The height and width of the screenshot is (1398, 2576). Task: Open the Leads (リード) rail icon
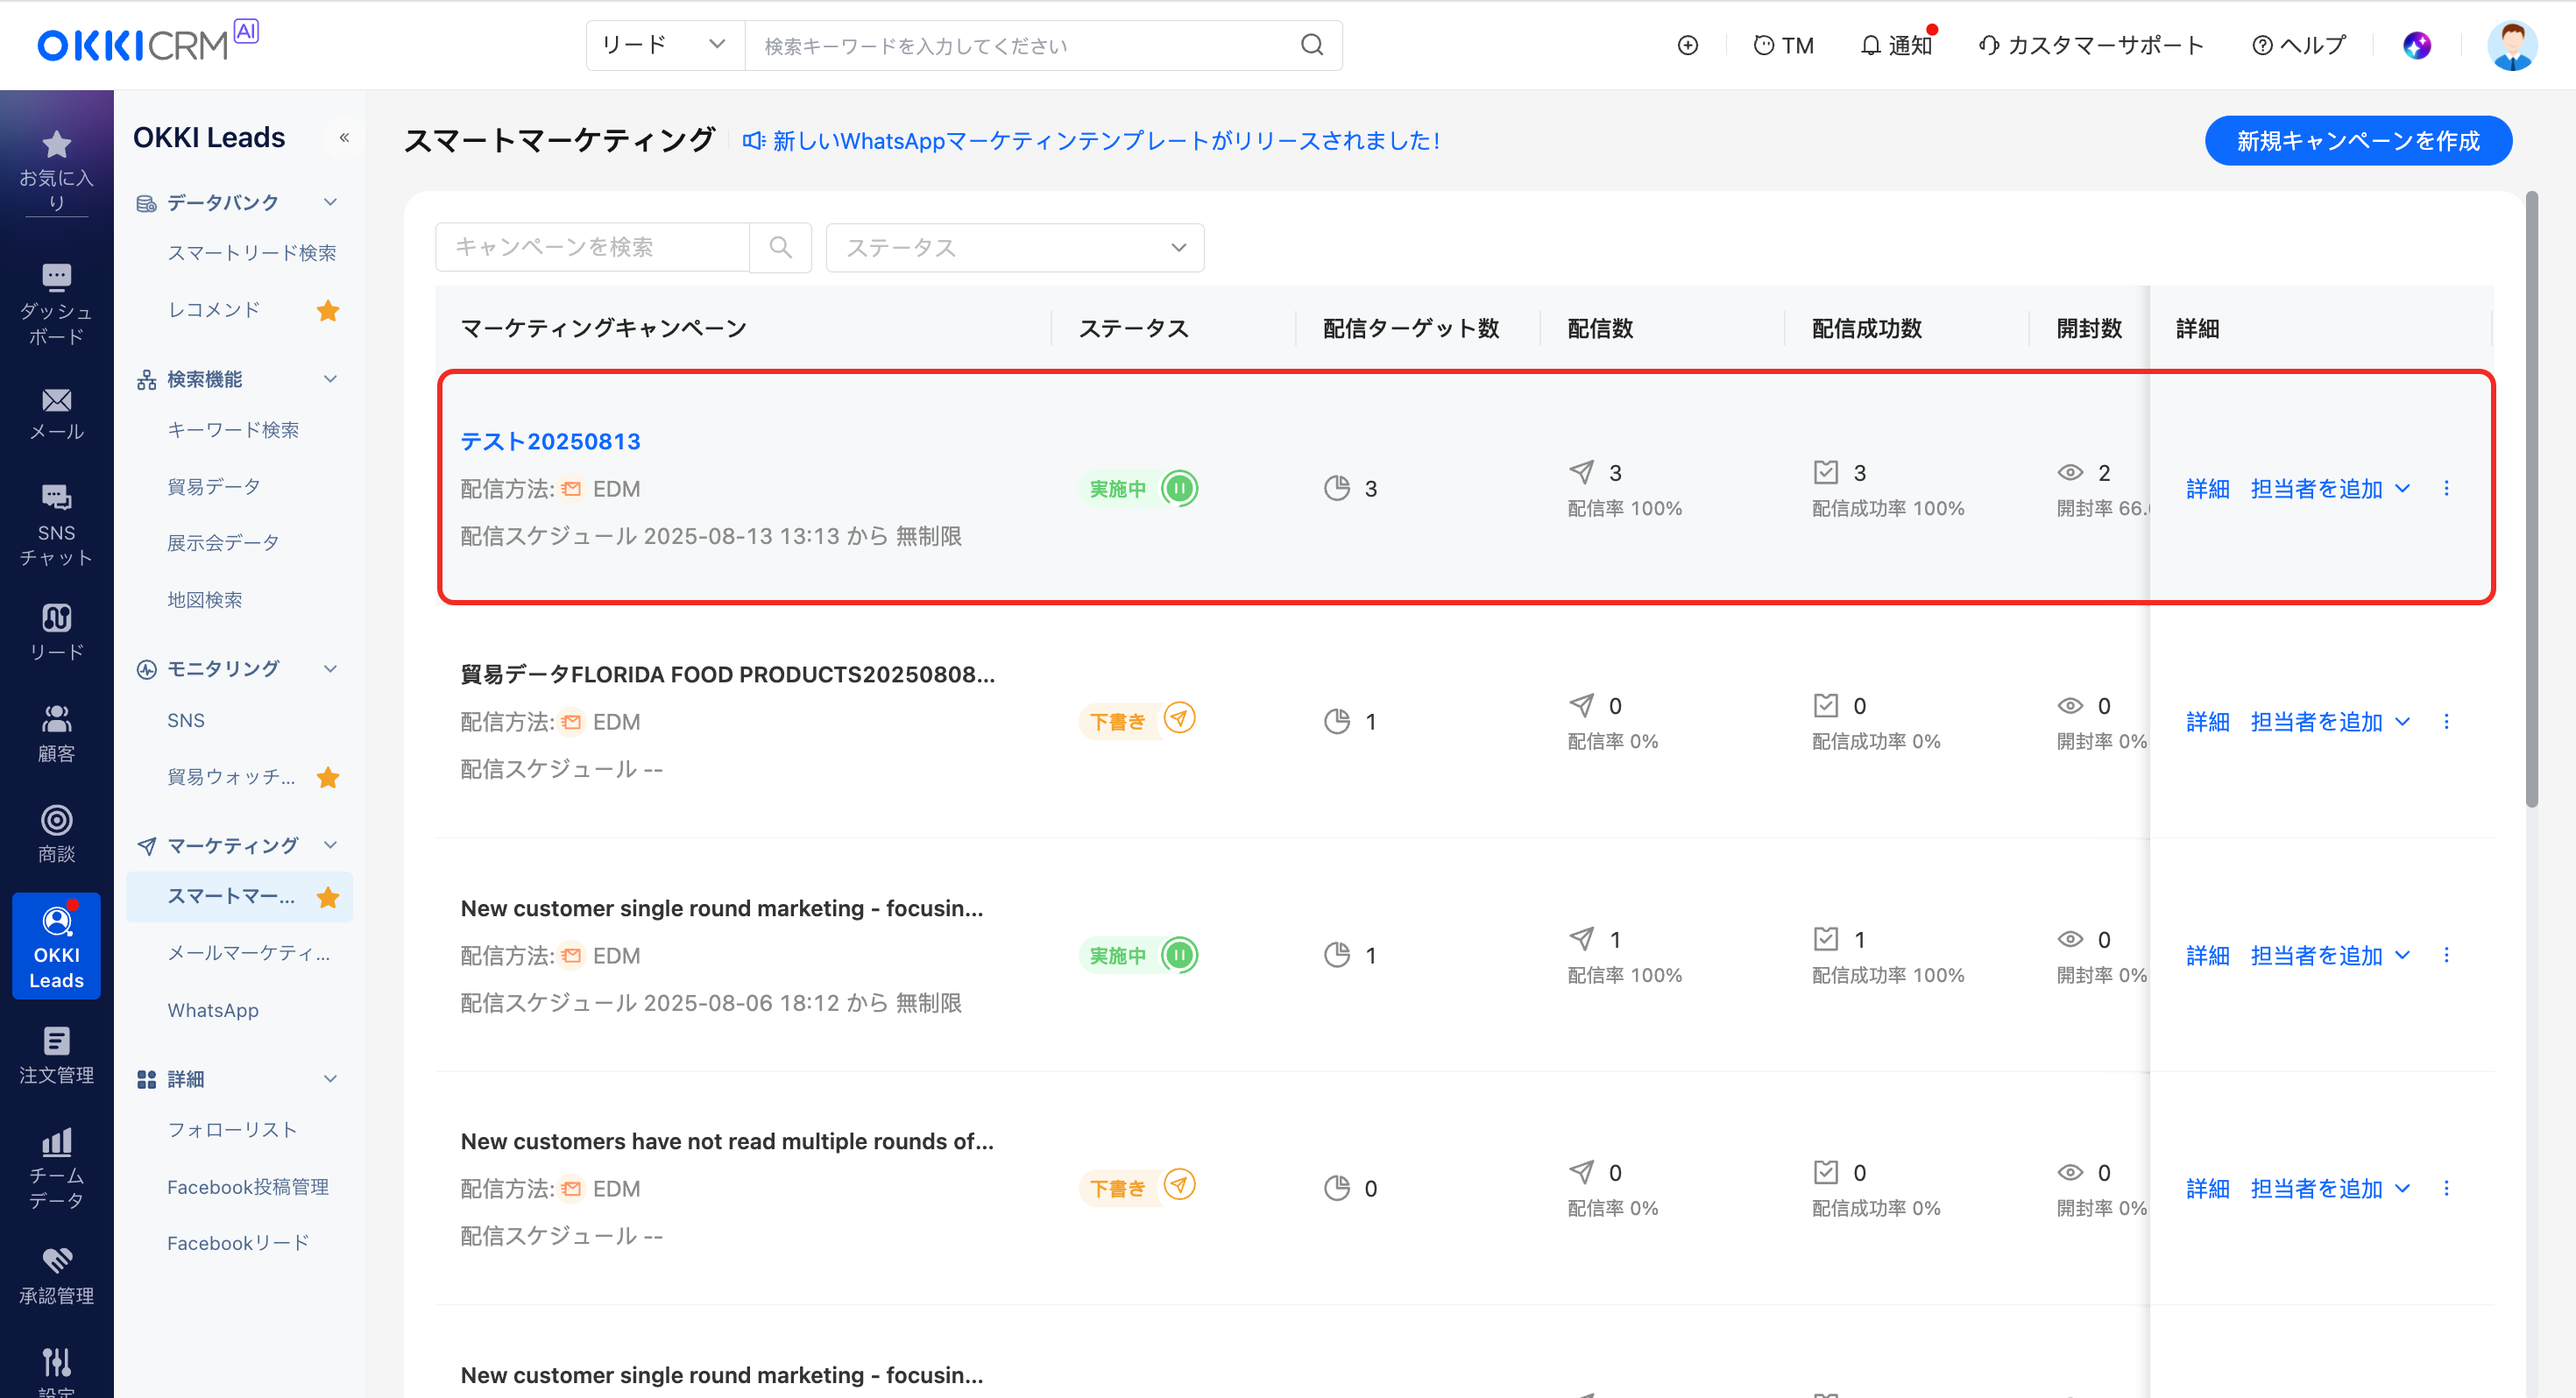(56, 632)
